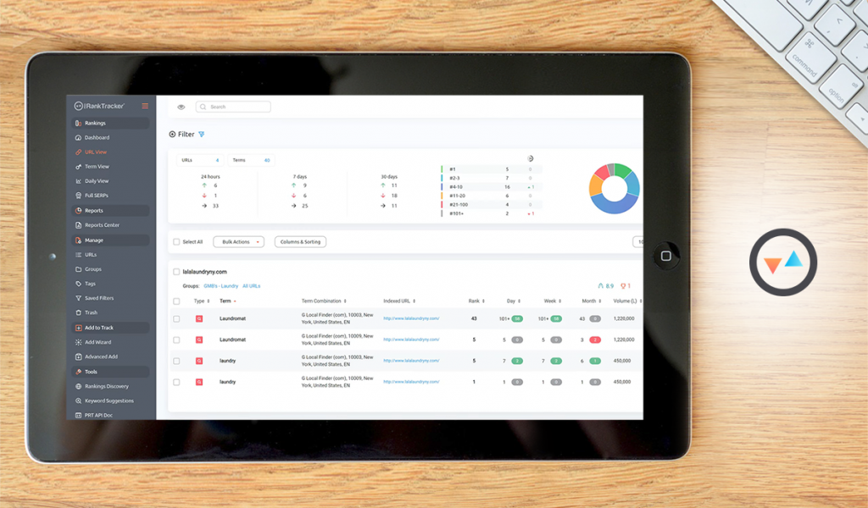
Task: Check the lalalaundryny.com group checkbox
Action: coord(176,272)
